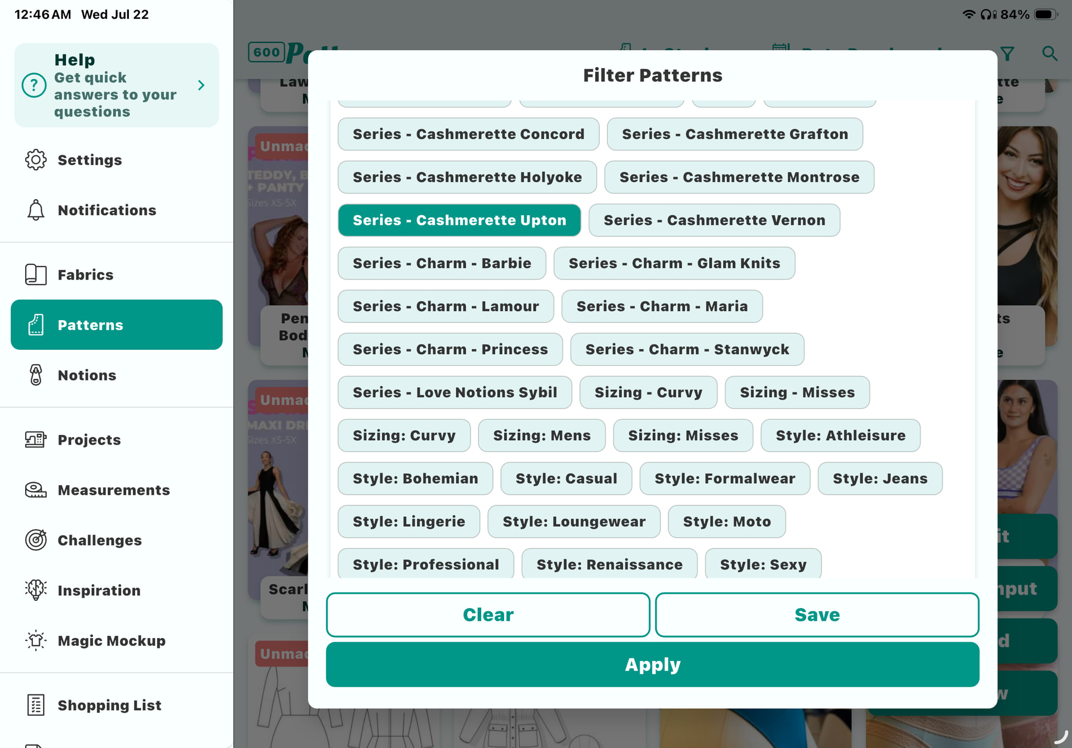Click the Notions zipper icon

coord(36,375)
